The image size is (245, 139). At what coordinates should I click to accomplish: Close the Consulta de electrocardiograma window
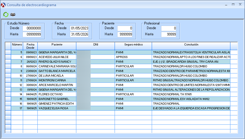tap(240, 4)
